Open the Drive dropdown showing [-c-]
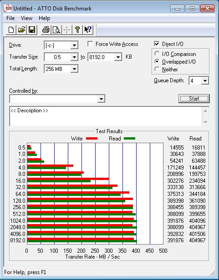The width and height of the screenshot is (219, 280). [74, 45]
